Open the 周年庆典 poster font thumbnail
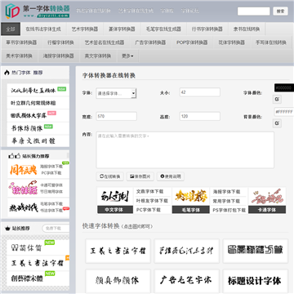The height and width of the screenshot is (294, 294). [23, 170]
